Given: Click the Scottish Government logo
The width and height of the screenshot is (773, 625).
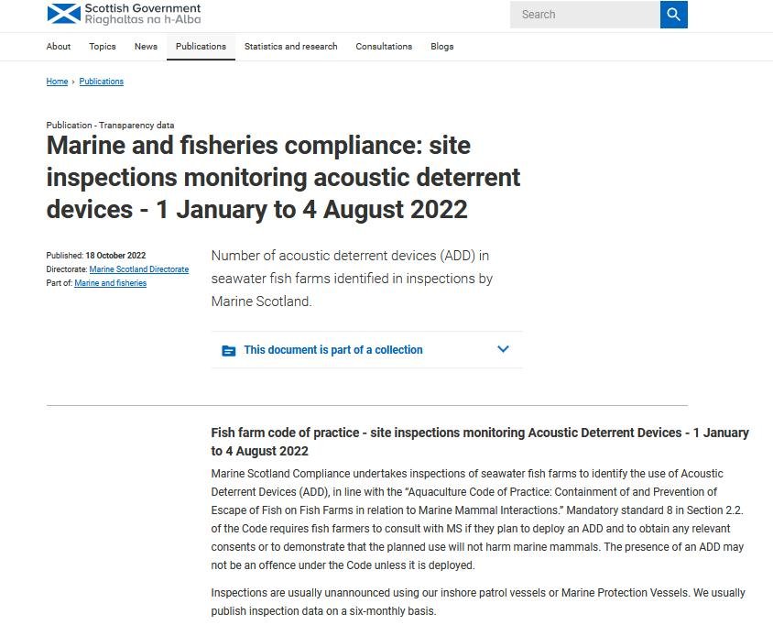Looking at the screenshot, I should 124,15.
